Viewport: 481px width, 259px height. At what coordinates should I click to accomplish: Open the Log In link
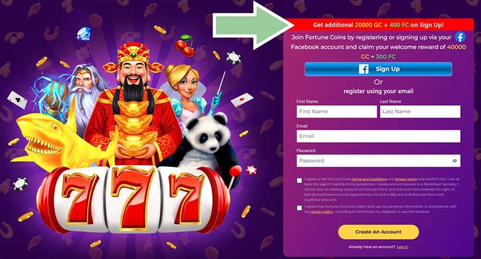pos(402,247)
